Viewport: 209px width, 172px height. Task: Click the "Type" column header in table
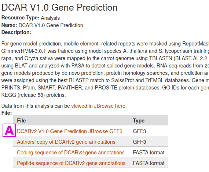coord(139,121)
